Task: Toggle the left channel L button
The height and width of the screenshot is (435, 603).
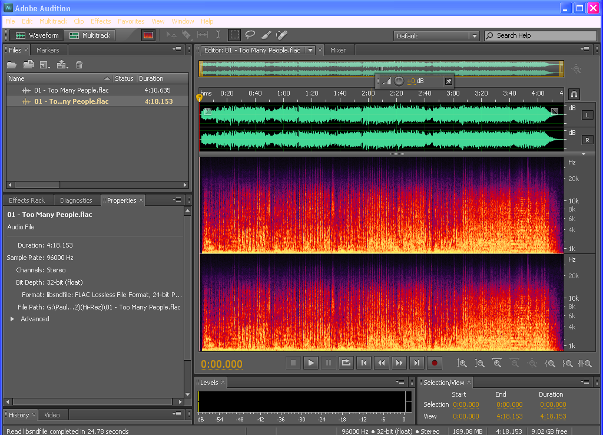Action: (587, 115)
